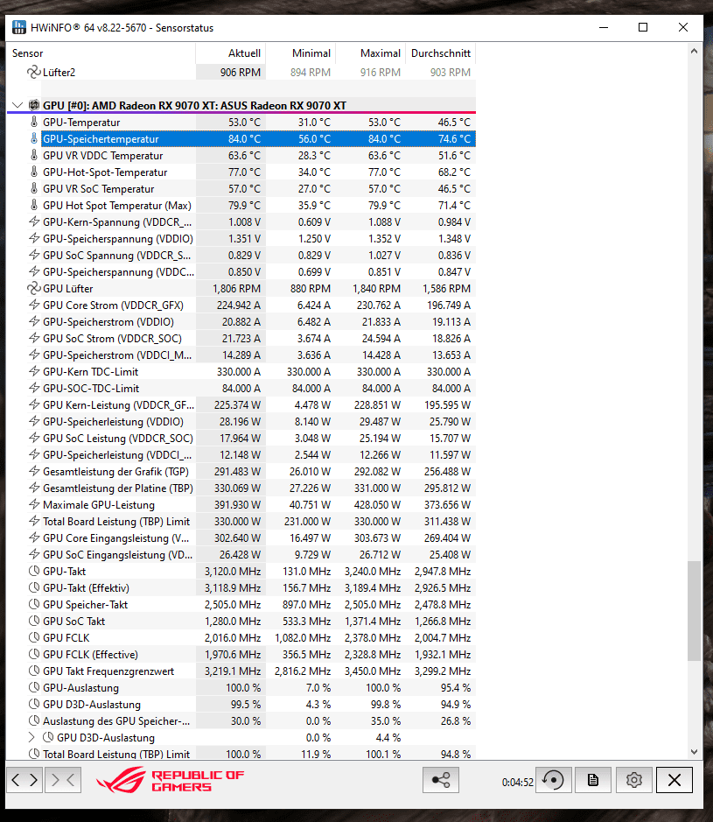Click thermometer icon of GPU VR SoC Temperatur
Screen dimensions: 713x822
(x=34, y=189)
